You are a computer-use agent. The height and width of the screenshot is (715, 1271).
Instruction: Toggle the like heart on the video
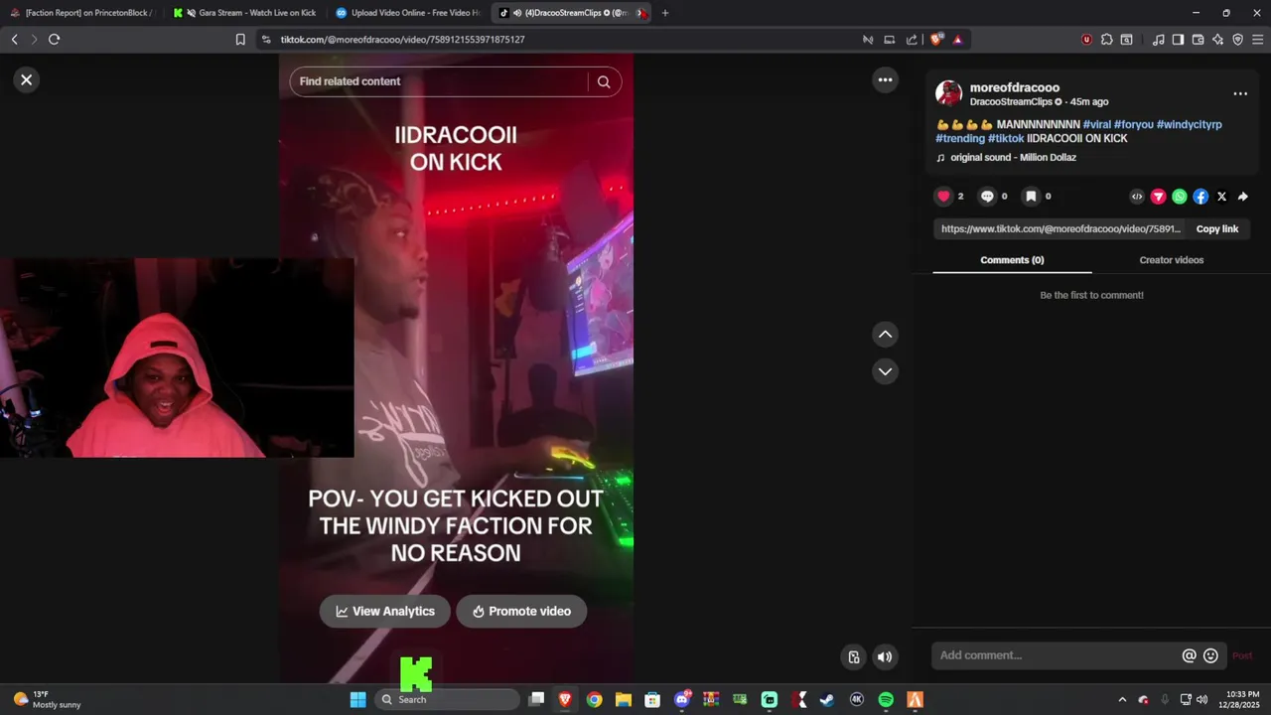[944, 197]
